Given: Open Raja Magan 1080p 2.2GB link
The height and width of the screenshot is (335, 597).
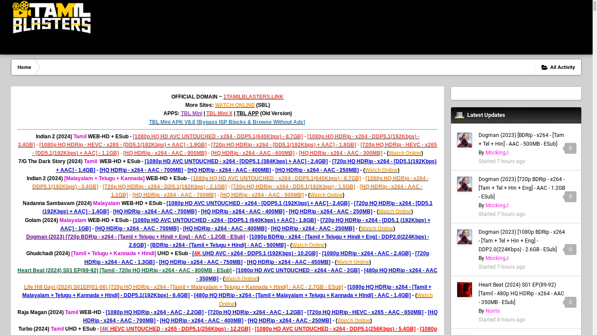Looking at the screenshot, I should pyautogui.click(x=155, y=312).
